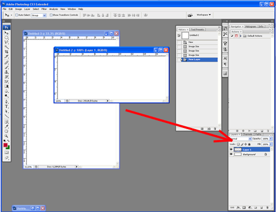The width and height of the screenshot is (276, 212).
Task: Select the Type tool in toolbox
Action: pyautogui.click(x=7, y=107)
